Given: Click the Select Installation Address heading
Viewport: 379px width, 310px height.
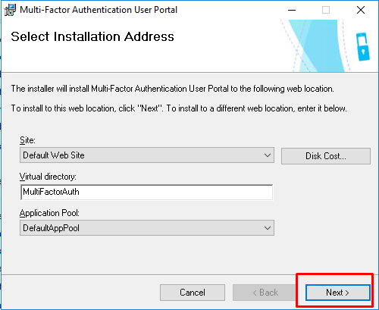Looking at the screenshot, I should tap(92, 36).
